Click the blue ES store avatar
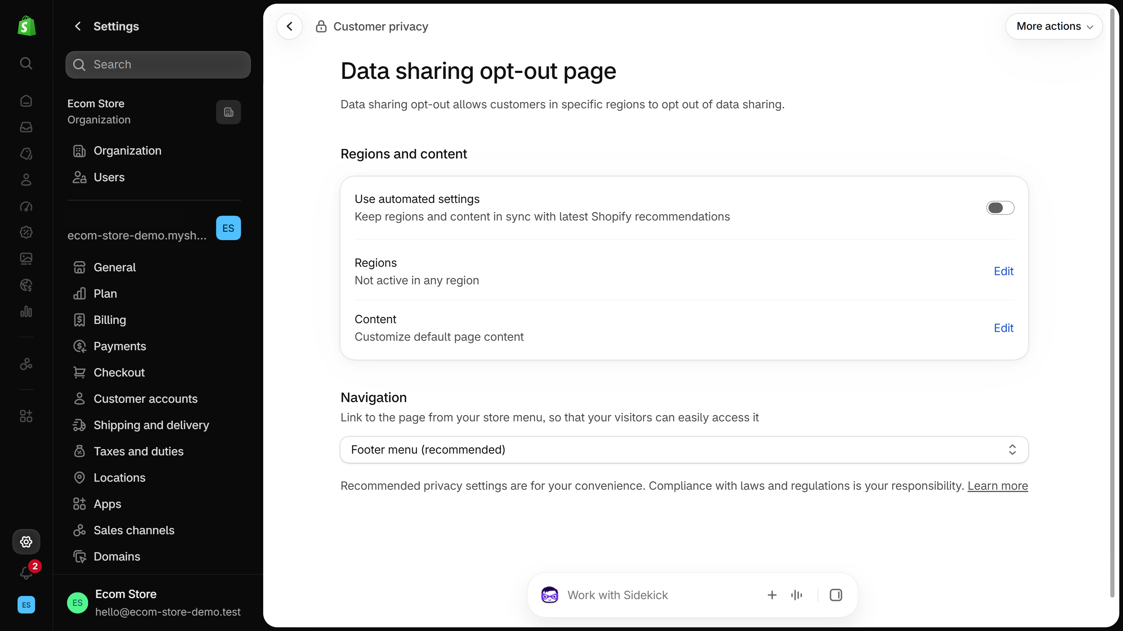This screenshot has height=631, width=1123. point(228,228)
